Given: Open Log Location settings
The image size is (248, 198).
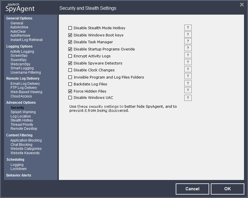Looking at the screenshot, I should click(21, 116).
